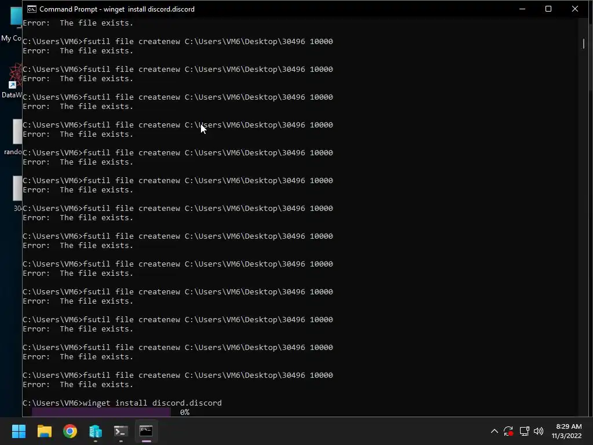Click the winget install discord.discord command line
The height and width of the screenshot is (445, 593).
click(122, 403)
